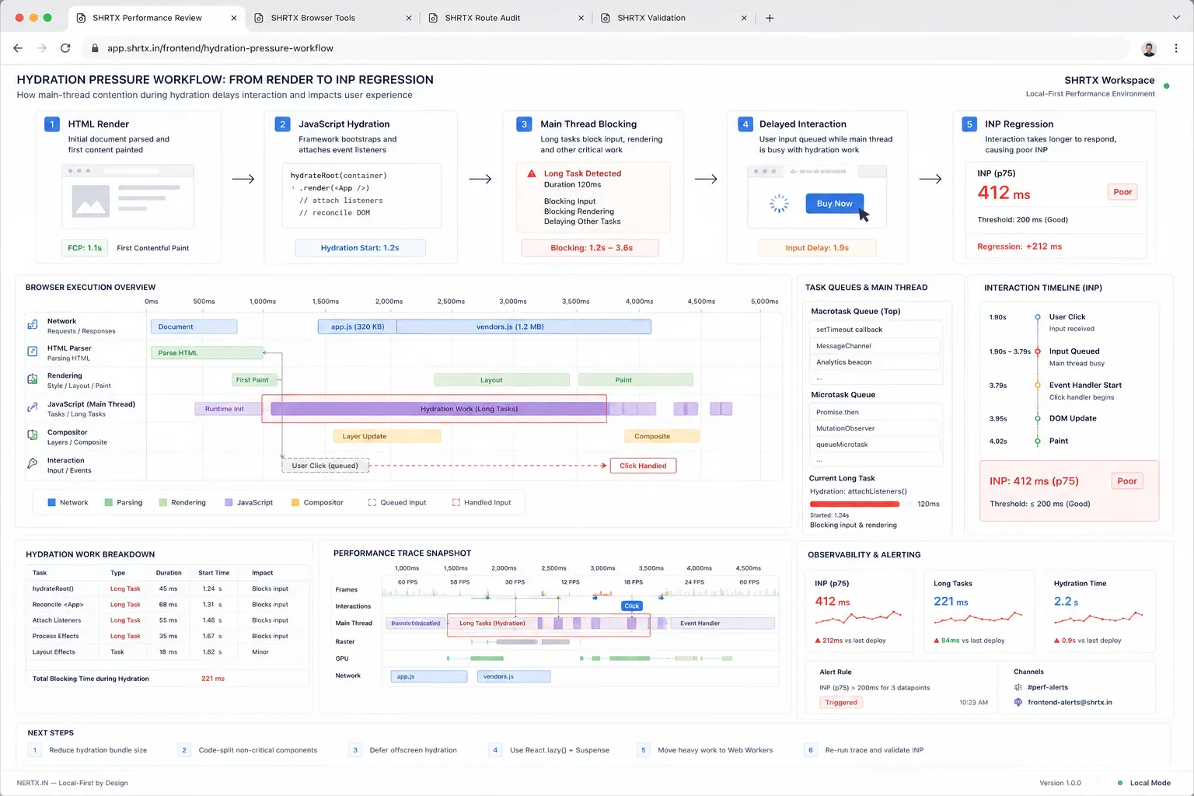Click the Rendering row icon
This screenshot has width=1194, height=796.
pyautogui.click(x=33, y=379)
